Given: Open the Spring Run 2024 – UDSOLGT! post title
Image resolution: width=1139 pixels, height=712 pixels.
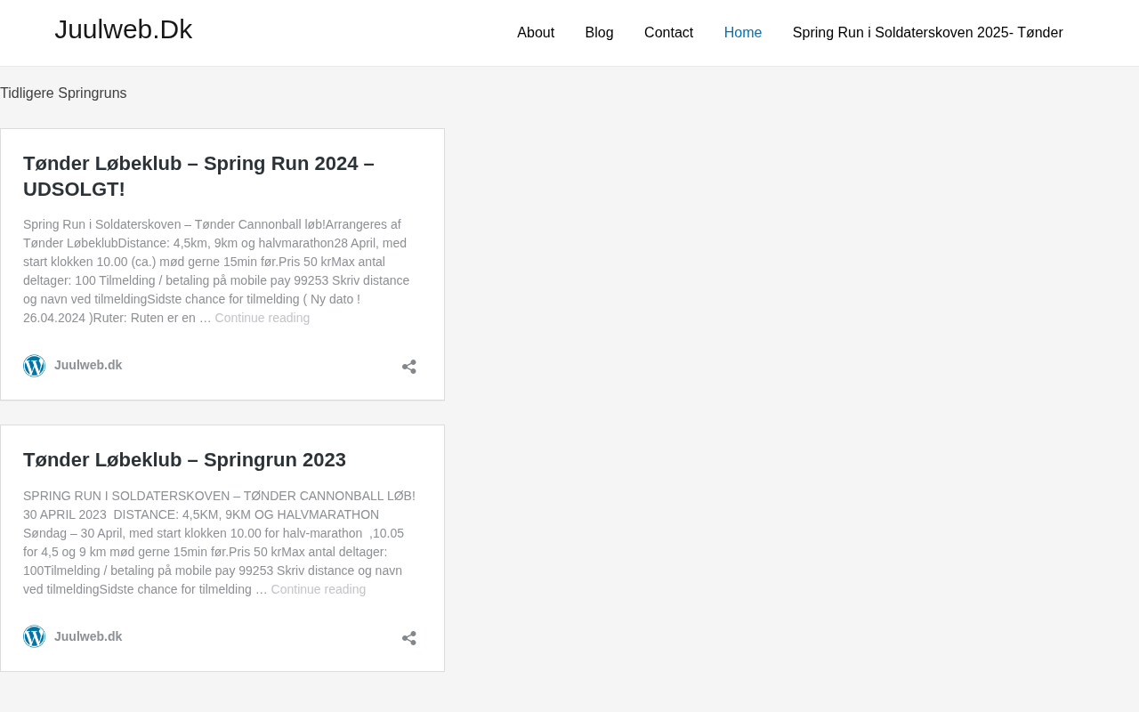Looking at the screenshot, I should (x=198, y=176).
